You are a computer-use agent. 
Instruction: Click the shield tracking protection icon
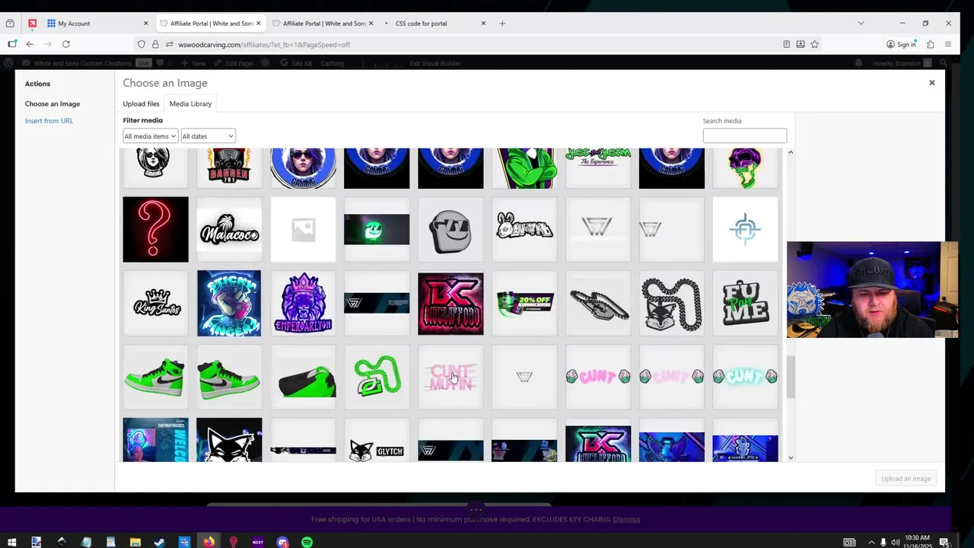[x=142, y=44]
